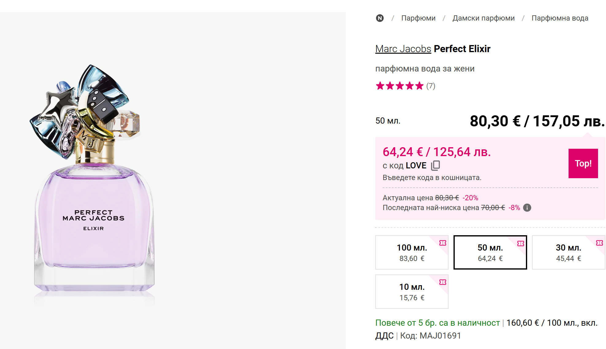The image size is (606, 349).
Task: Navigate to Парфюмна вода breadcrumb
Action: coord(560,18)
